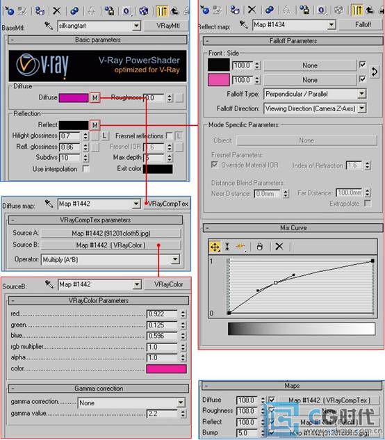The width and height of the screenshot is (385, 440).
Task: Toggle the L lock next to Hilight glossiness
Action: [104, 136]
